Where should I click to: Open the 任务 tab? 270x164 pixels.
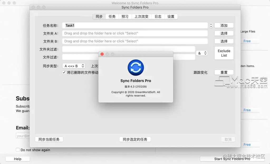pos(112,17)
